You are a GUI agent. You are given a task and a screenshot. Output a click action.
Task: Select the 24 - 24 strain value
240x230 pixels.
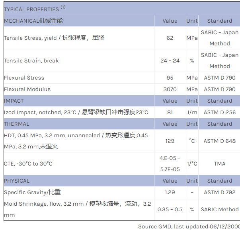170,60
